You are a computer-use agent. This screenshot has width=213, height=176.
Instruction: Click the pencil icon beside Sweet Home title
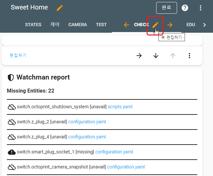(x=60, y=8)
